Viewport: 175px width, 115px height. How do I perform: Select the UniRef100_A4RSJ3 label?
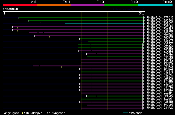click(x=160, y=66)
